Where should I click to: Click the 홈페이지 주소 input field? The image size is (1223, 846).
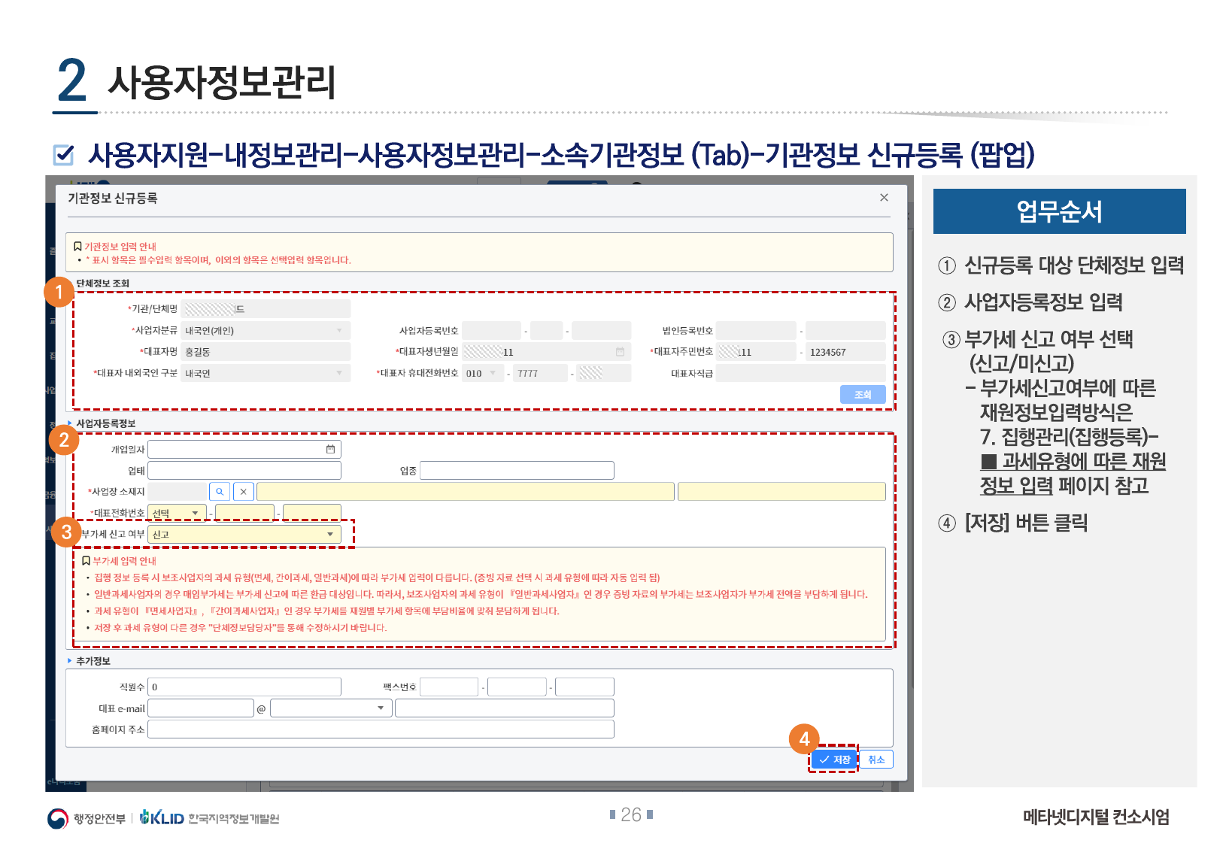[381, 729]
